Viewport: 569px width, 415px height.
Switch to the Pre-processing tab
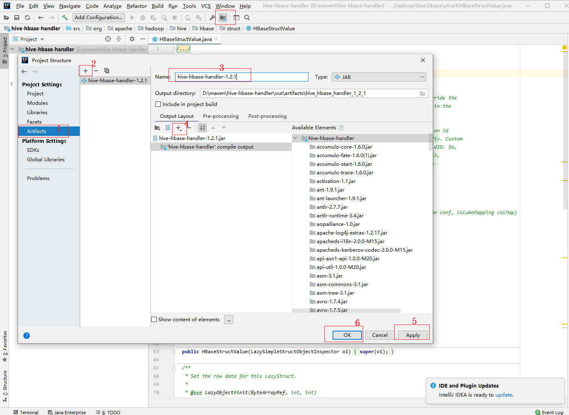[220, 116]
